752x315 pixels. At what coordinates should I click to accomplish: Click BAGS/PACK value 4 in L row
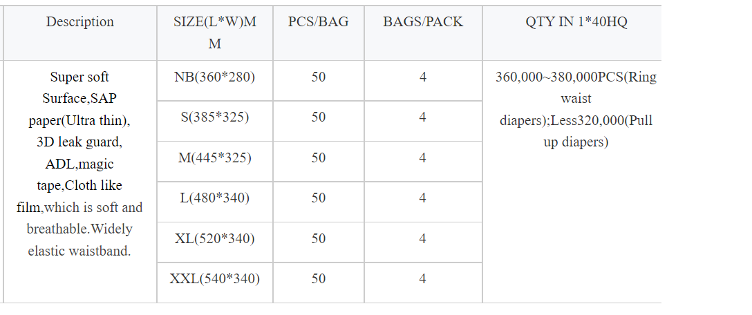click(x=422, y=198)
